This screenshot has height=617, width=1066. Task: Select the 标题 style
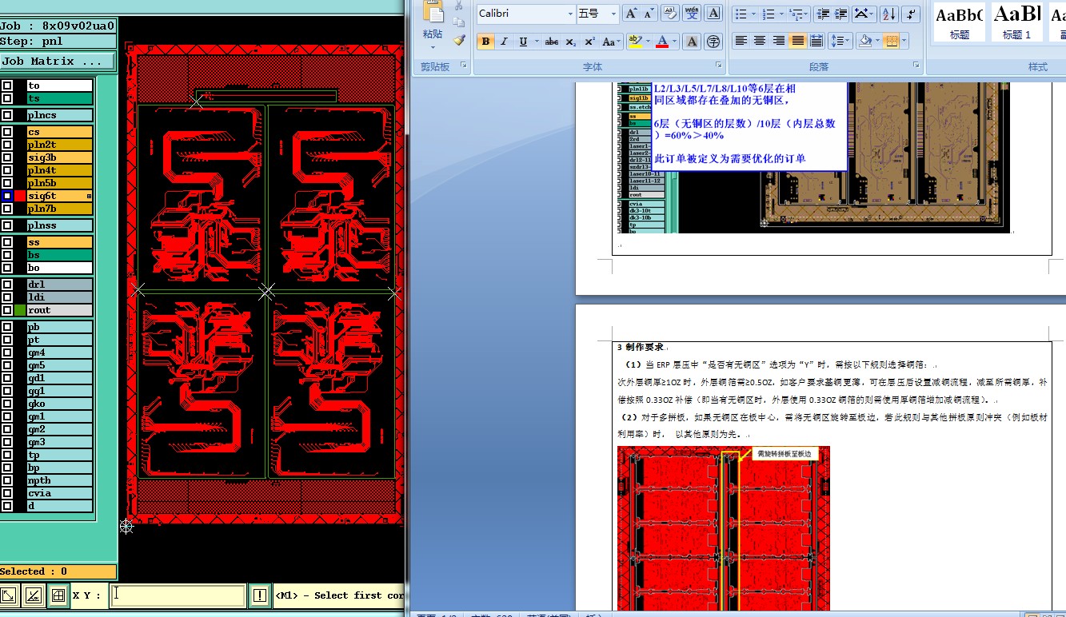pyautogui.click(x=959, y=22)
